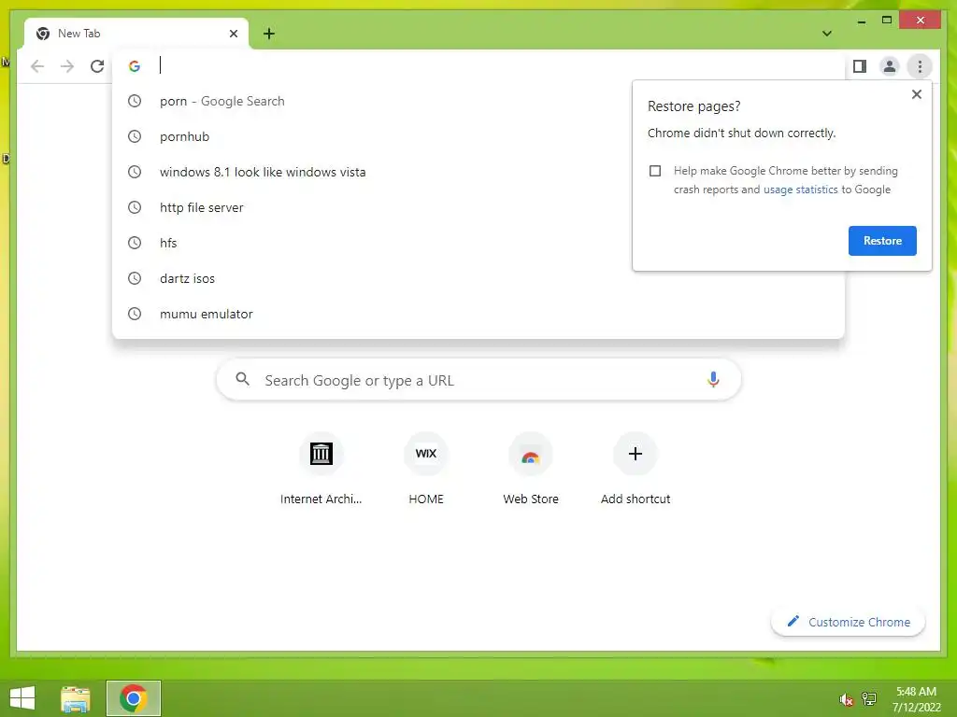
Task: Open the side panel icon
Action: coord(860,66)
